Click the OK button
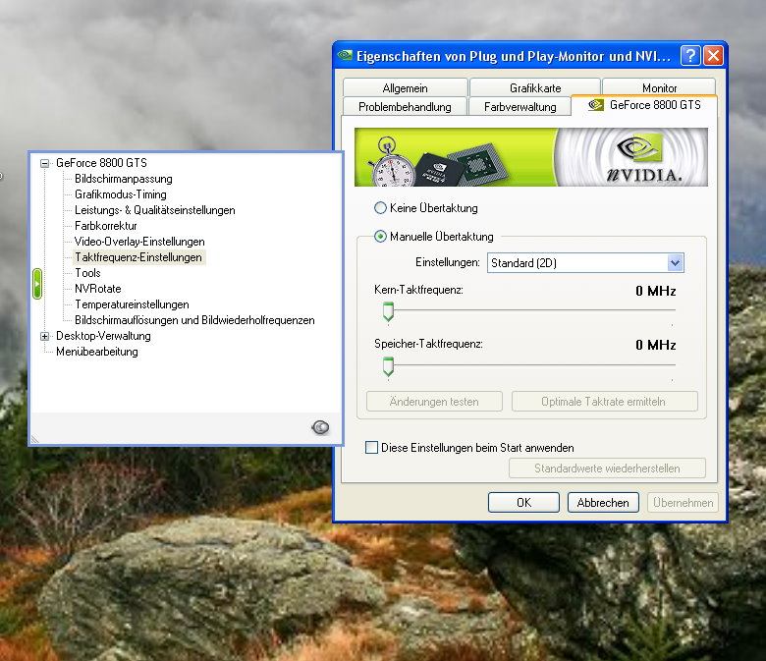 click(523, 503)
